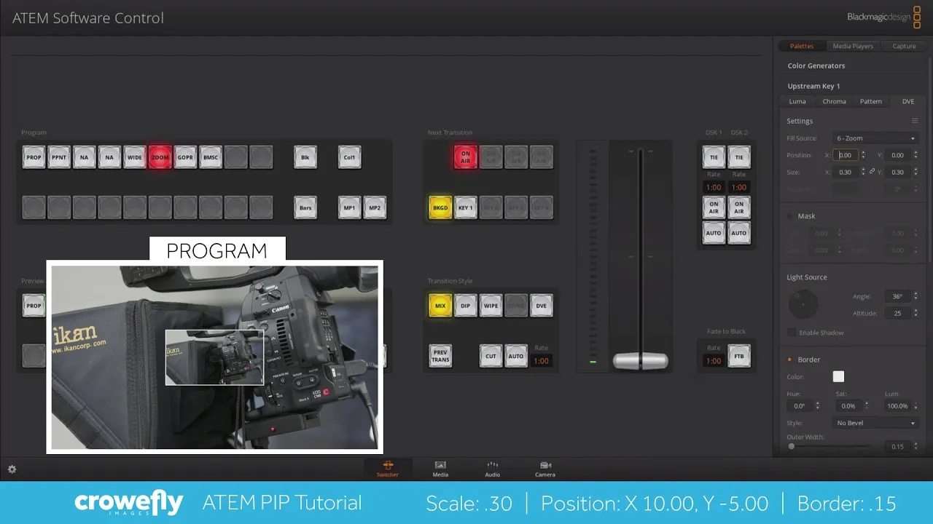Click AUTO for DSK 2
This screenshot has width=933, height=524.
pos(739,233)
